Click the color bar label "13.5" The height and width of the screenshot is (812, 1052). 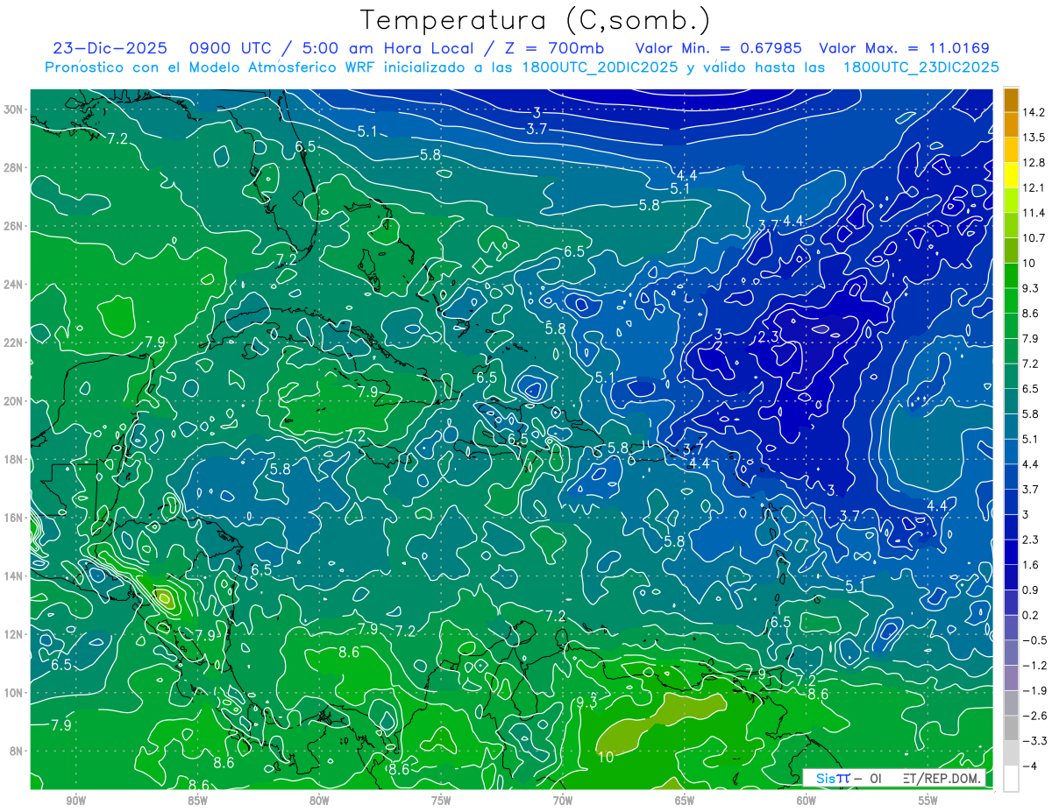click(x=1033, y=138)
